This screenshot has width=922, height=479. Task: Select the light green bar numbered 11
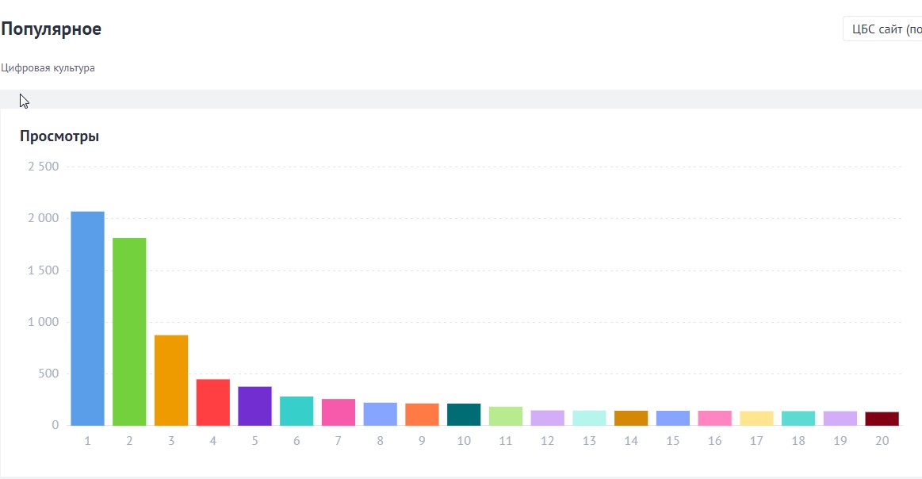point(506,416)
